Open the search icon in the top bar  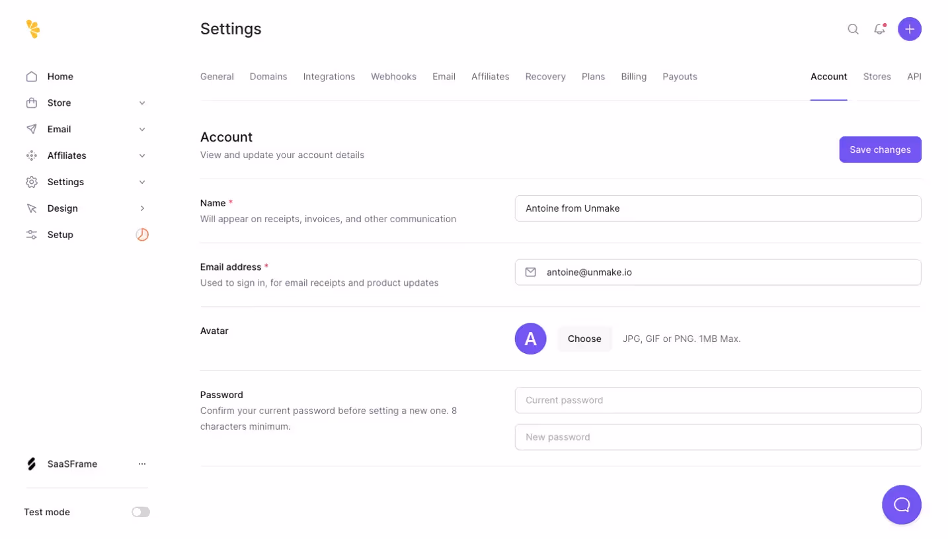853,29
